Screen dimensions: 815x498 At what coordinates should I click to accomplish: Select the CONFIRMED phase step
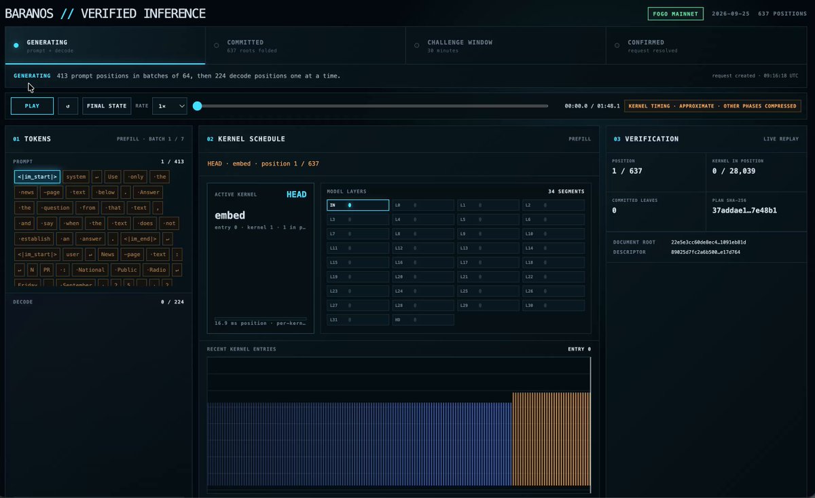706,46
